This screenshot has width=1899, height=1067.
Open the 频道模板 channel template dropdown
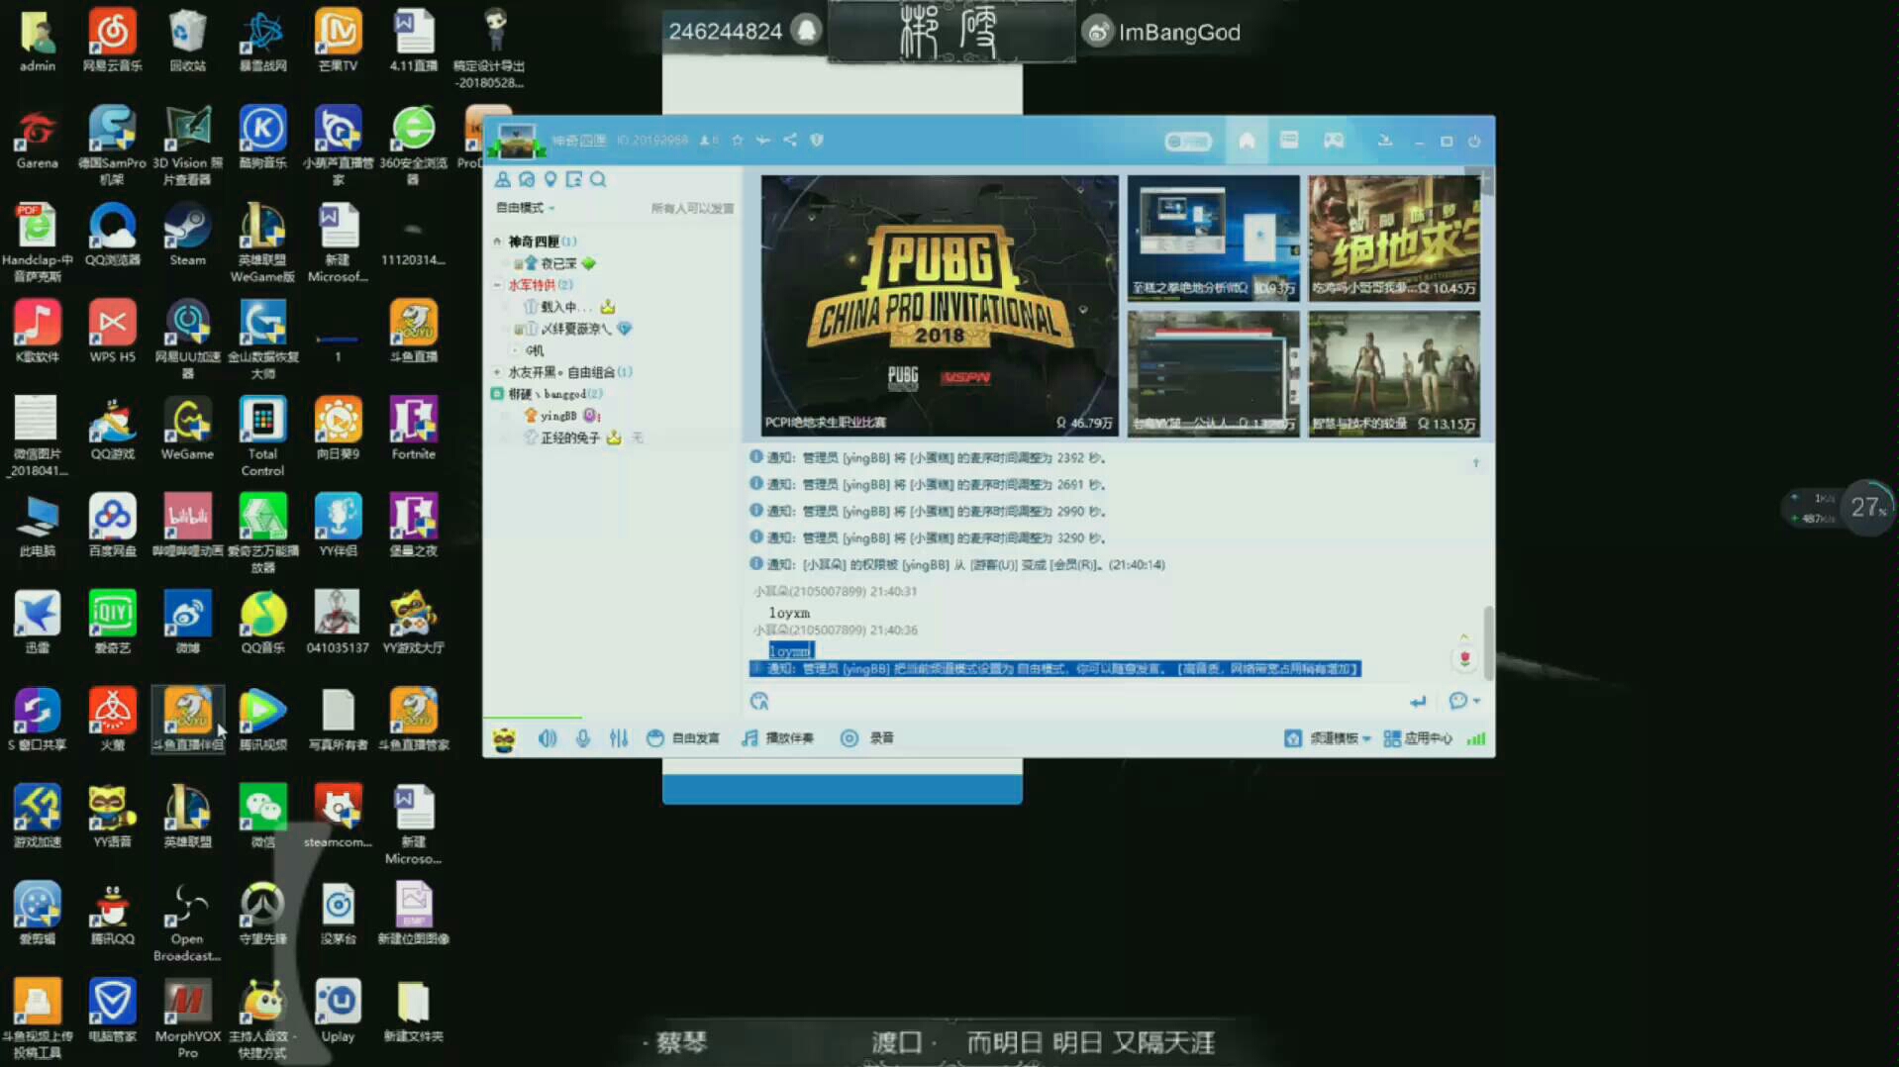pyautogui.click(x=1328, y=738)
